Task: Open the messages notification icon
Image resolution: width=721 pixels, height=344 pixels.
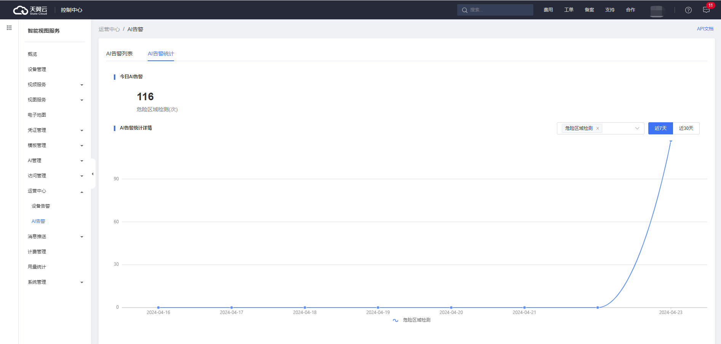Action: 706,10
